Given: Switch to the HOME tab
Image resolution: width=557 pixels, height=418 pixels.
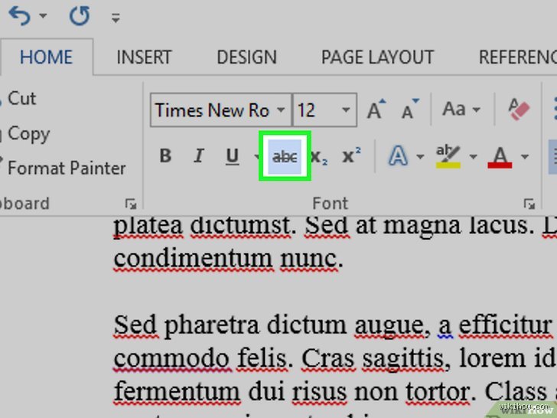Looking at the screenshot, I should coord(46,57).
